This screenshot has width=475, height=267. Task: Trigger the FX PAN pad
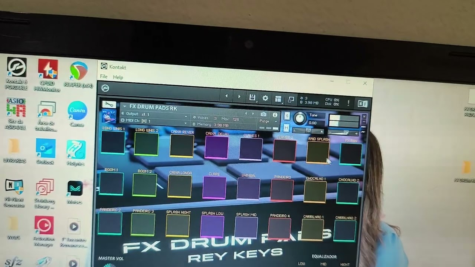tap(351, 154)
